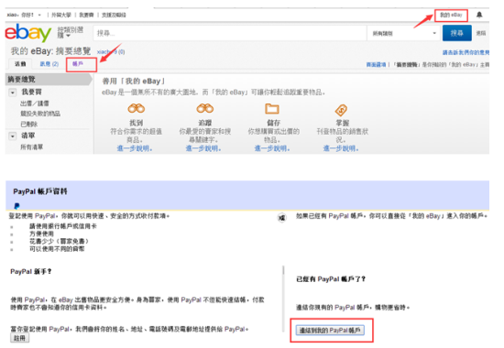Switch to the 活動 tab
Image resolution: width=504 pixels, height=348 pixels.
point(20,64)
